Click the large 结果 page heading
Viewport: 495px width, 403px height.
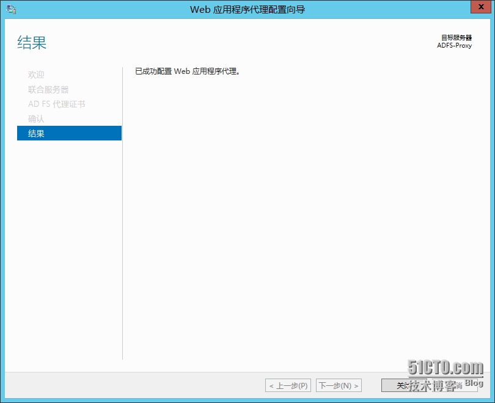[32, 43]
